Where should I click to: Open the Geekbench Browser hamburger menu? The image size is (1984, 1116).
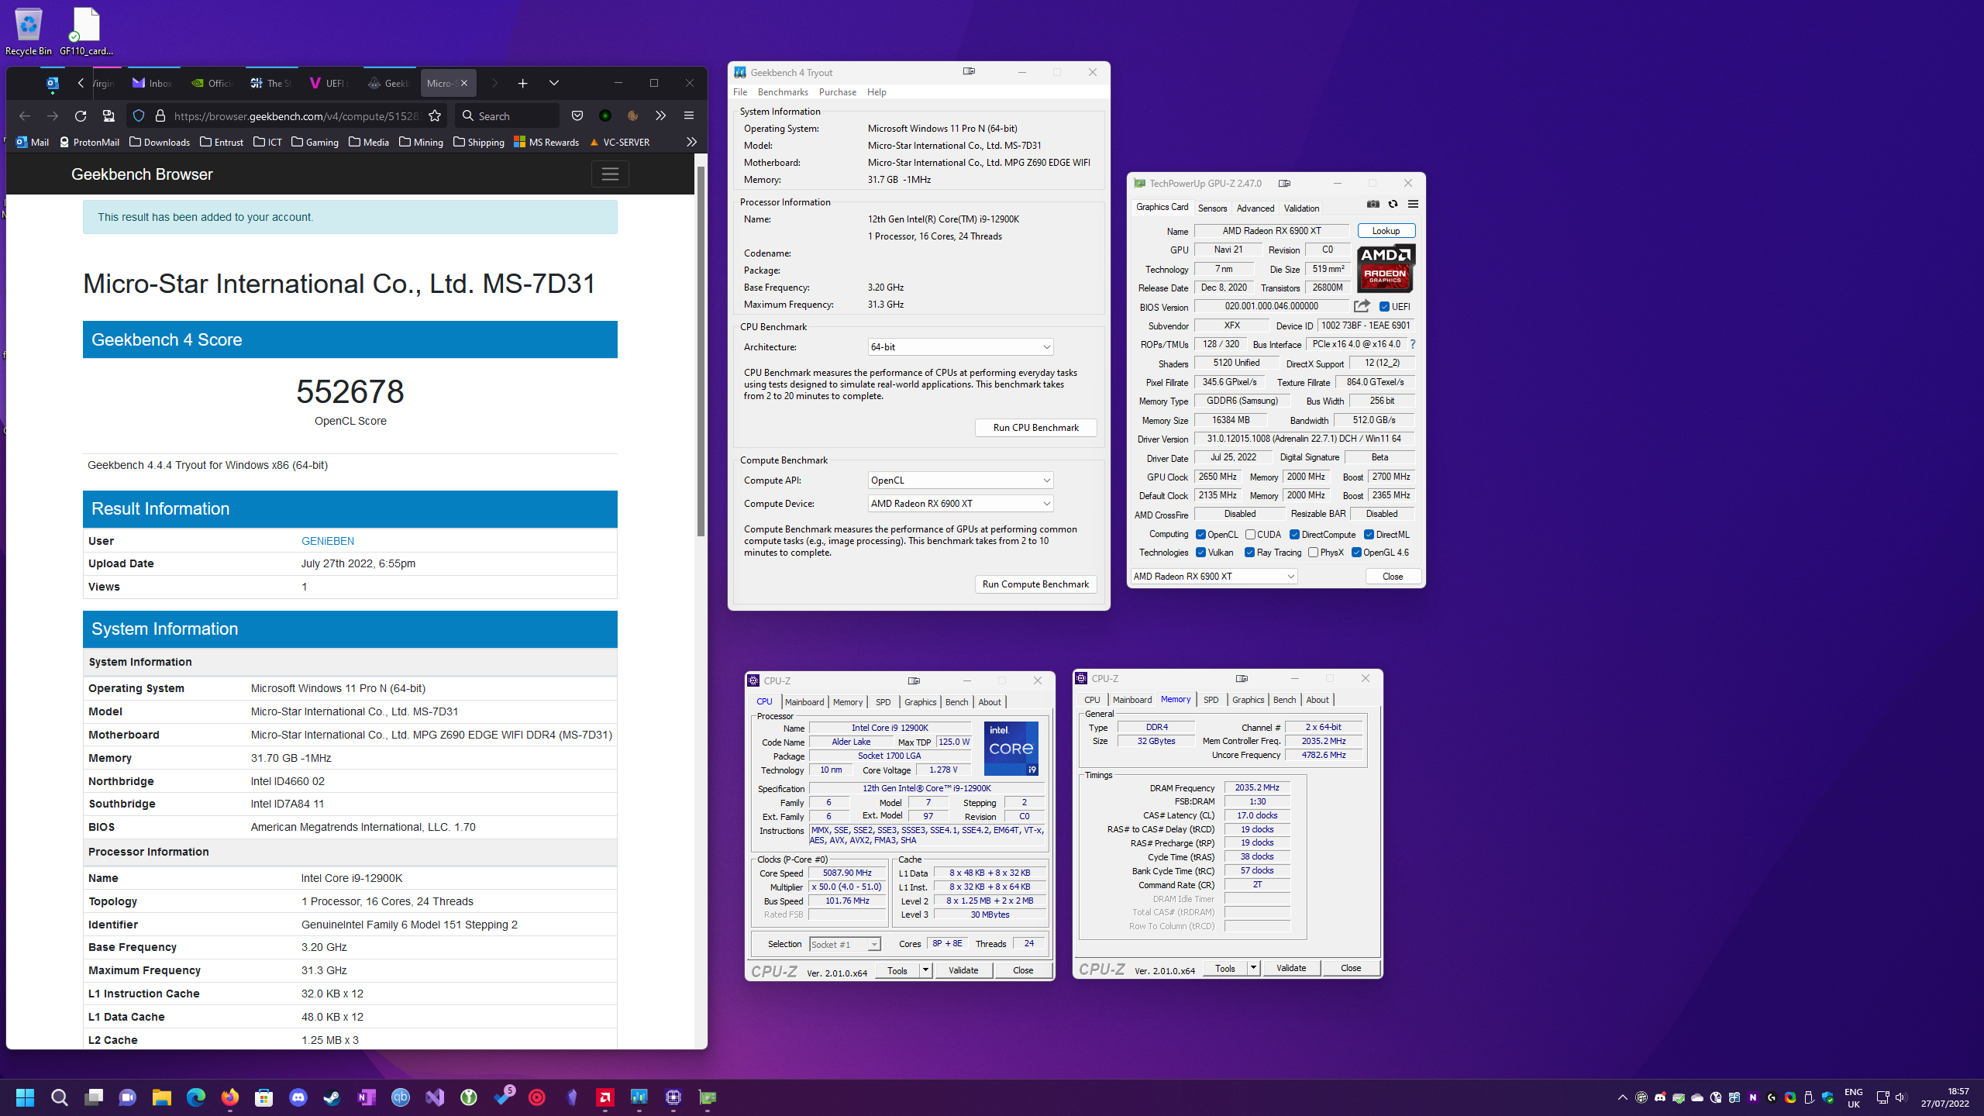click(x=610, y=174)
